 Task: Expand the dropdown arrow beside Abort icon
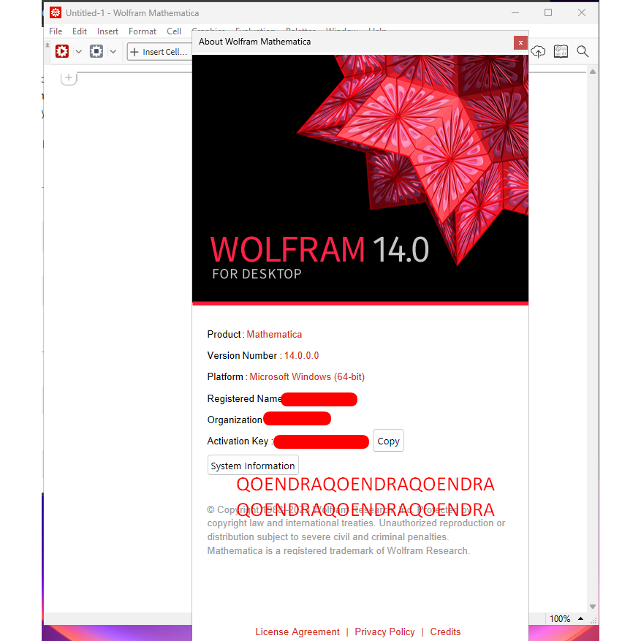point(113,52)
